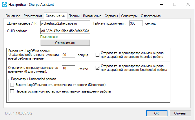Select the Оркестратор tab
Image resolution: width=195 pixels, height=120 pixels.
point(56,16)
